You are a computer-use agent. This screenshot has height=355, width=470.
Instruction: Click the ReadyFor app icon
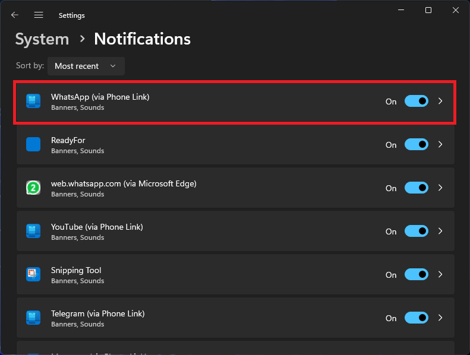[33, 144]
